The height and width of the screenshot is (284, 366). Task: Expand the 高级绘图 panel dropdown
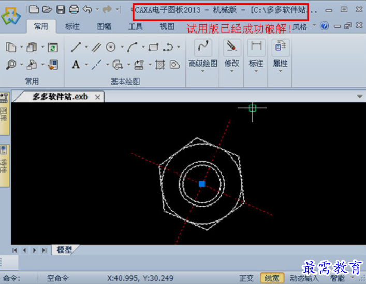pos(203,71)
